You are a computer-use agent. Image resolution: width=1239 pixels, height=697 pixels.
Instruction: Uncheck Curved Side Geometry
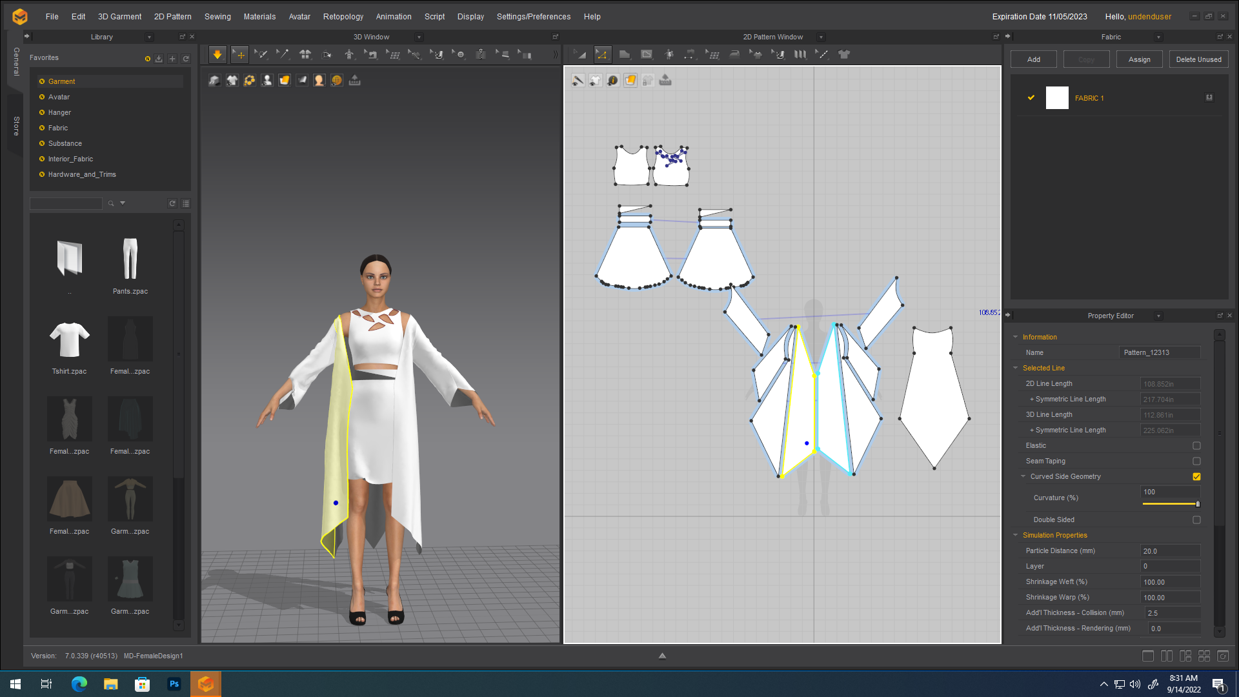tap(1196, 477)
